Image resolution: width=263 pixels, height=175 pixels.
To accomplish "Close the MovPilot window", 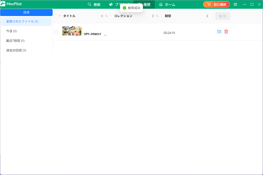I will 259,4.
